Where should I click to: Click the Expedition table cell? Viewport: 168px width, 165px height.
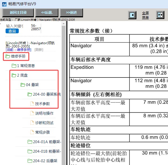(100, 71)
